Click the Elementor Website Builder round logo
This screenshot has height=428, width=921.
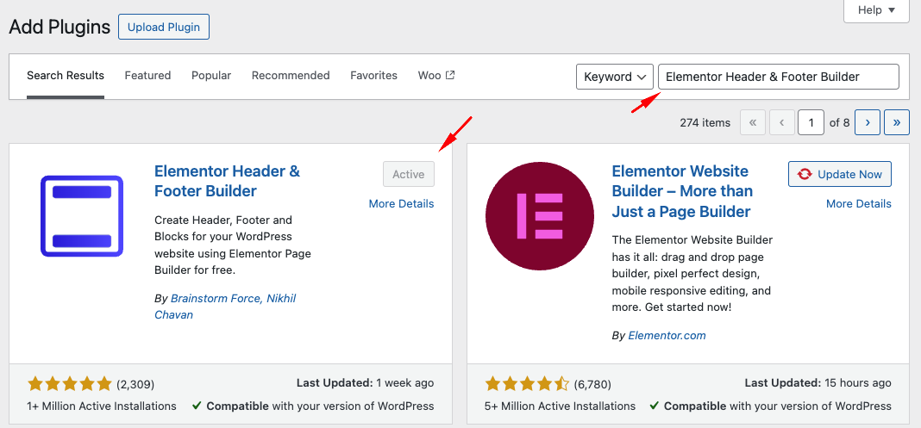pyautogui.click(x=539, y=215)
